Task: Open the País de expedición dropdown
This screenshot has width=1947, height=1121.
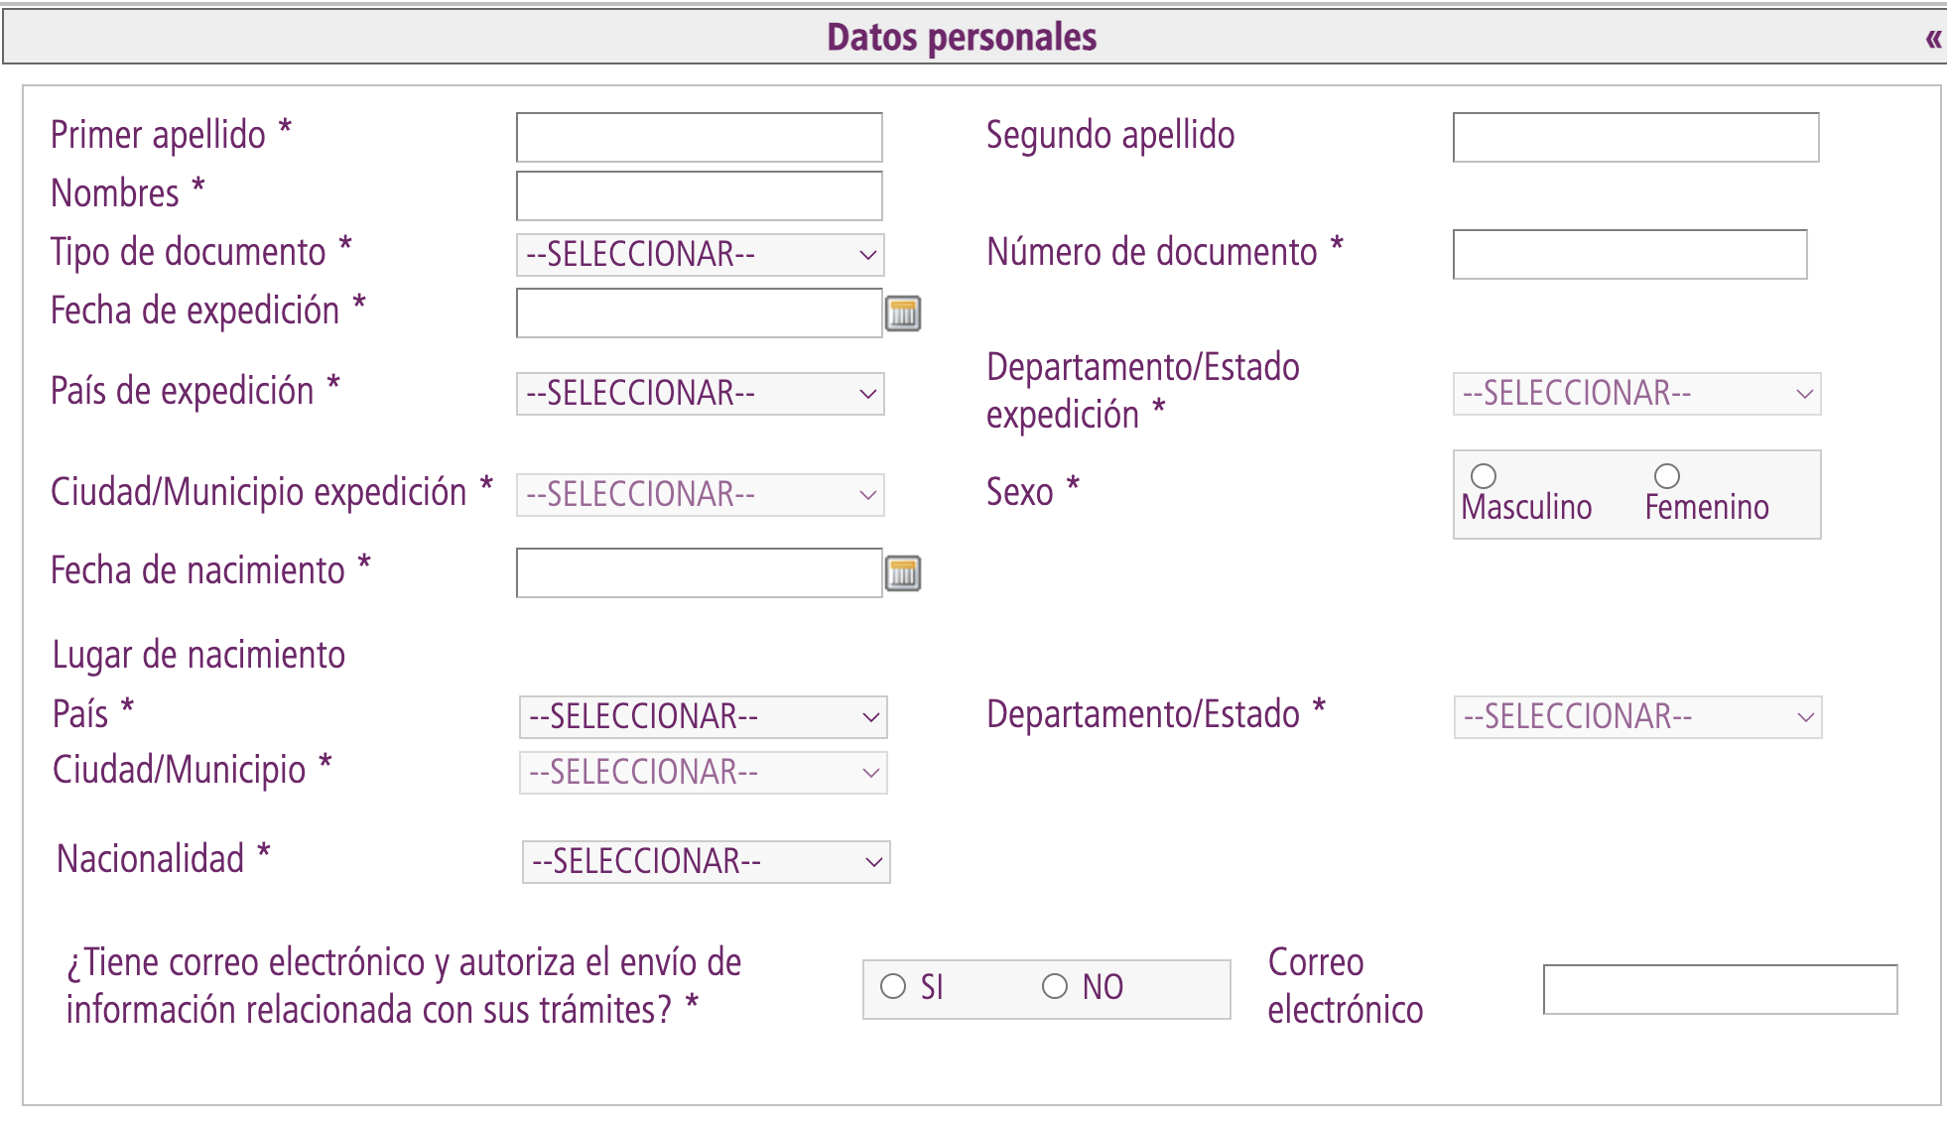Action: click(698, 394)
